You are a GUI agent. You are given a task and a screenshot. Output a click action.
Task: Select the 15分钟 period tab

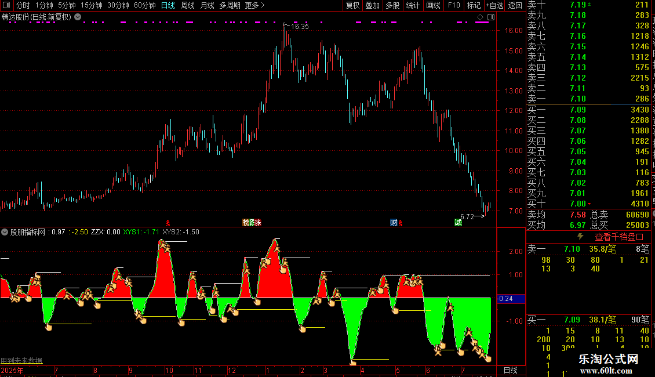91,5
